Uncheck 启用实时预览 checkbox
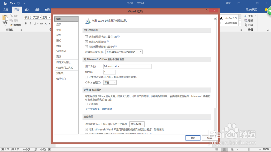271x152 pixels. tap(86, 42)
